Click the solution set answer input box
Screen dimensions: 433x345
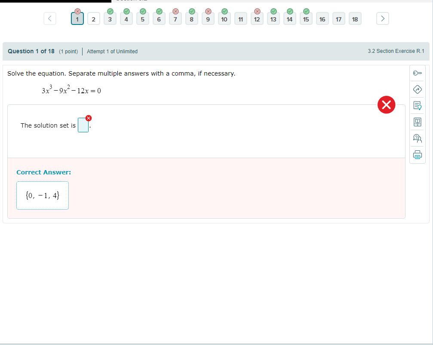[83, 125]
